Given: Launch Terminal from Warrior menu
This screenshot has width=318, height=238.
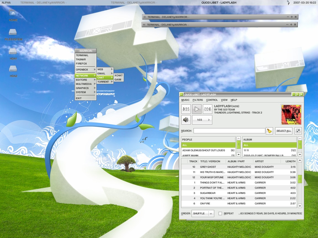Looking at the screenshot, I should click(85, 55).
